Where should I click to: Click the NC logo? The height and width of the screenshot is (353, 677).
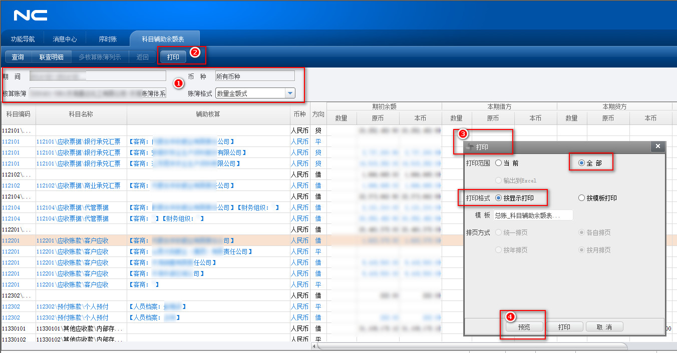[x=31, y=15]
